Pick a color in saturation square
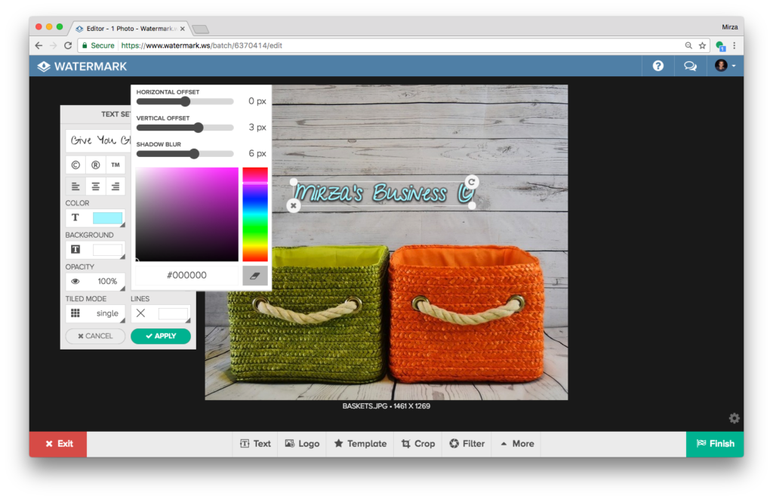The width and height of the screenshot is (773, 499). (x=187, y=214)
